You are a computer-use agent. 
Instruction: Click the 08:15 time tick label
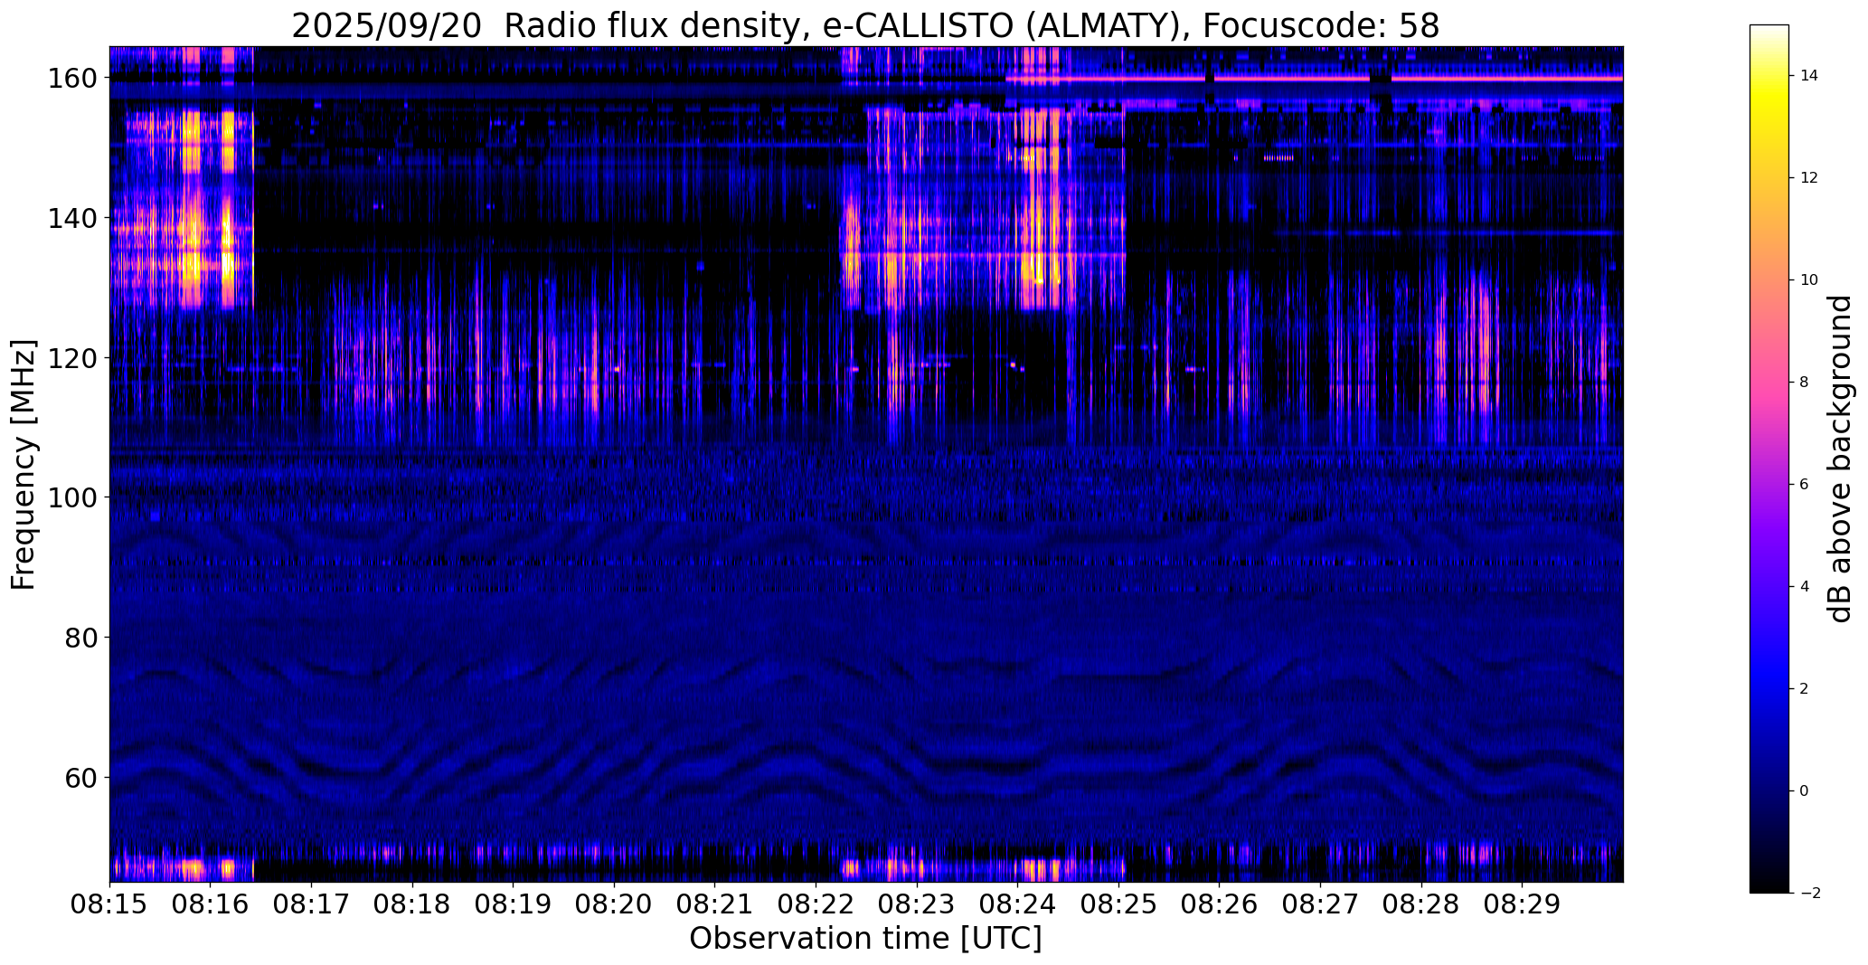click(x=109, y=905)
